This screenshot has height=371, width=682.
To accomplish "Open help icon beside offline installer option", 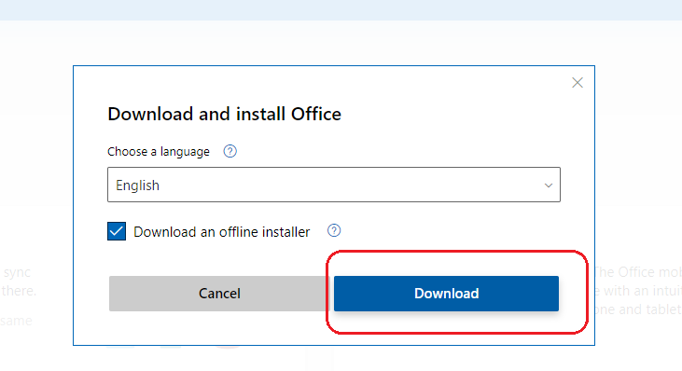I will (x=334, y=230).
